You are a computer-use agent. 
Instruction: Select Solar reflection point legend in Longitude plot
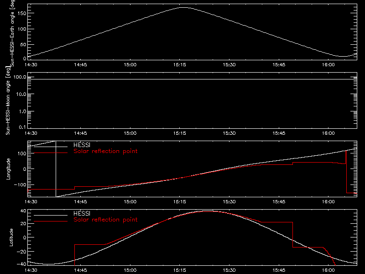(x=105, y=151)
